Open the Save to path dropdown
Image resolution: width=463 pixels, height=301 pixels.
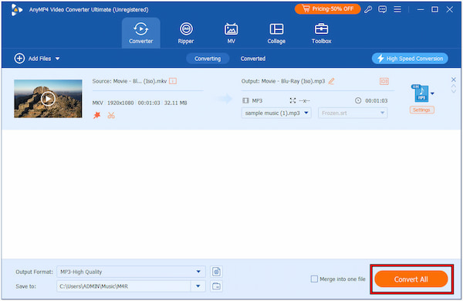[198, 286]
